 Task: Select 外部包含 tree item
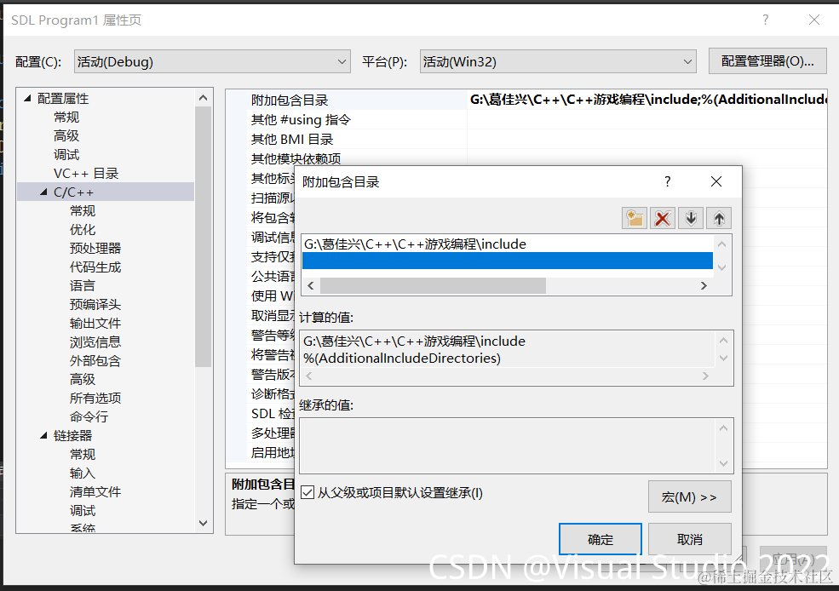tap(95, 360)
